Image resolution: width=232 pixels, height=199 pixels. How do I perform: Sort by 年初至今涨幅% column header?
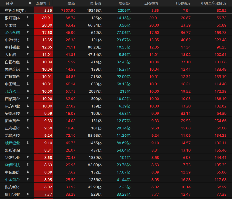click(x=214, y=3)
